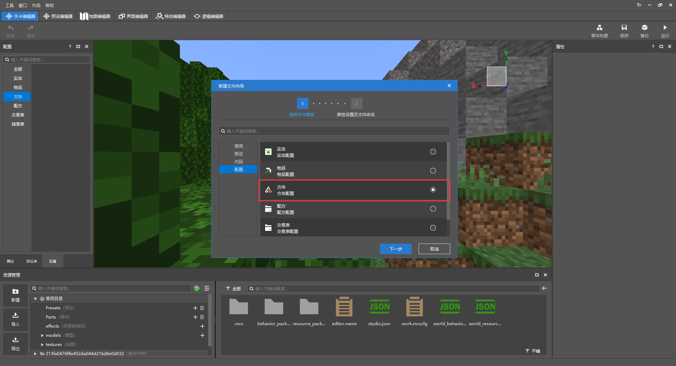The height and width of the screenshot is (366, 676).
Task: Click the 重做 redo icon
Action: pos(31,28)
